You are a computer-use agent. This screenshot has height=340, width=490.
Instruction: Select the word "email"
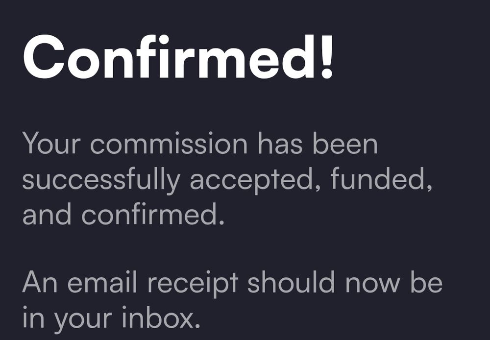point(102,282)
